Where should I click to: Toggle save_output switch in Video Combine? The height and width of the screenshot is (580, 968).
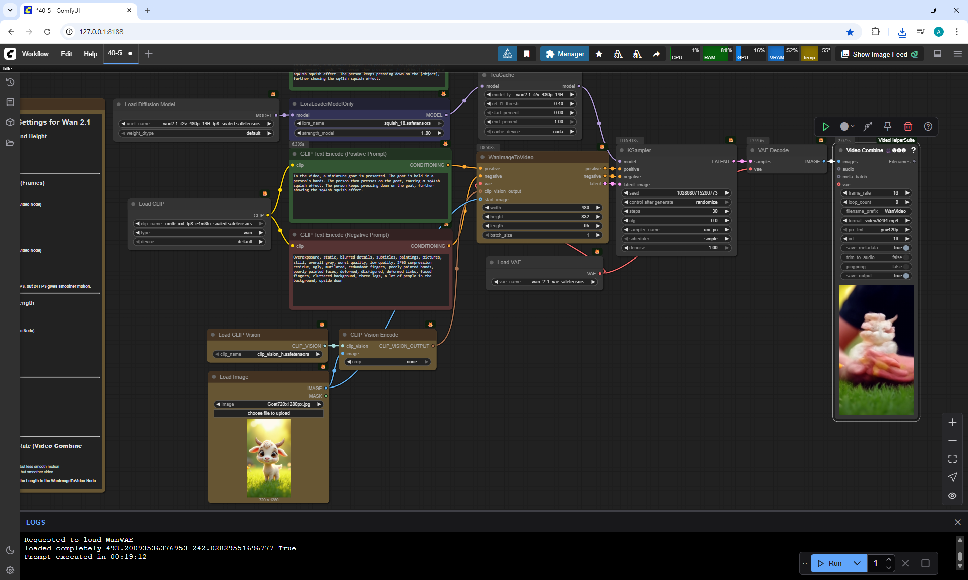tap(905, 276)
